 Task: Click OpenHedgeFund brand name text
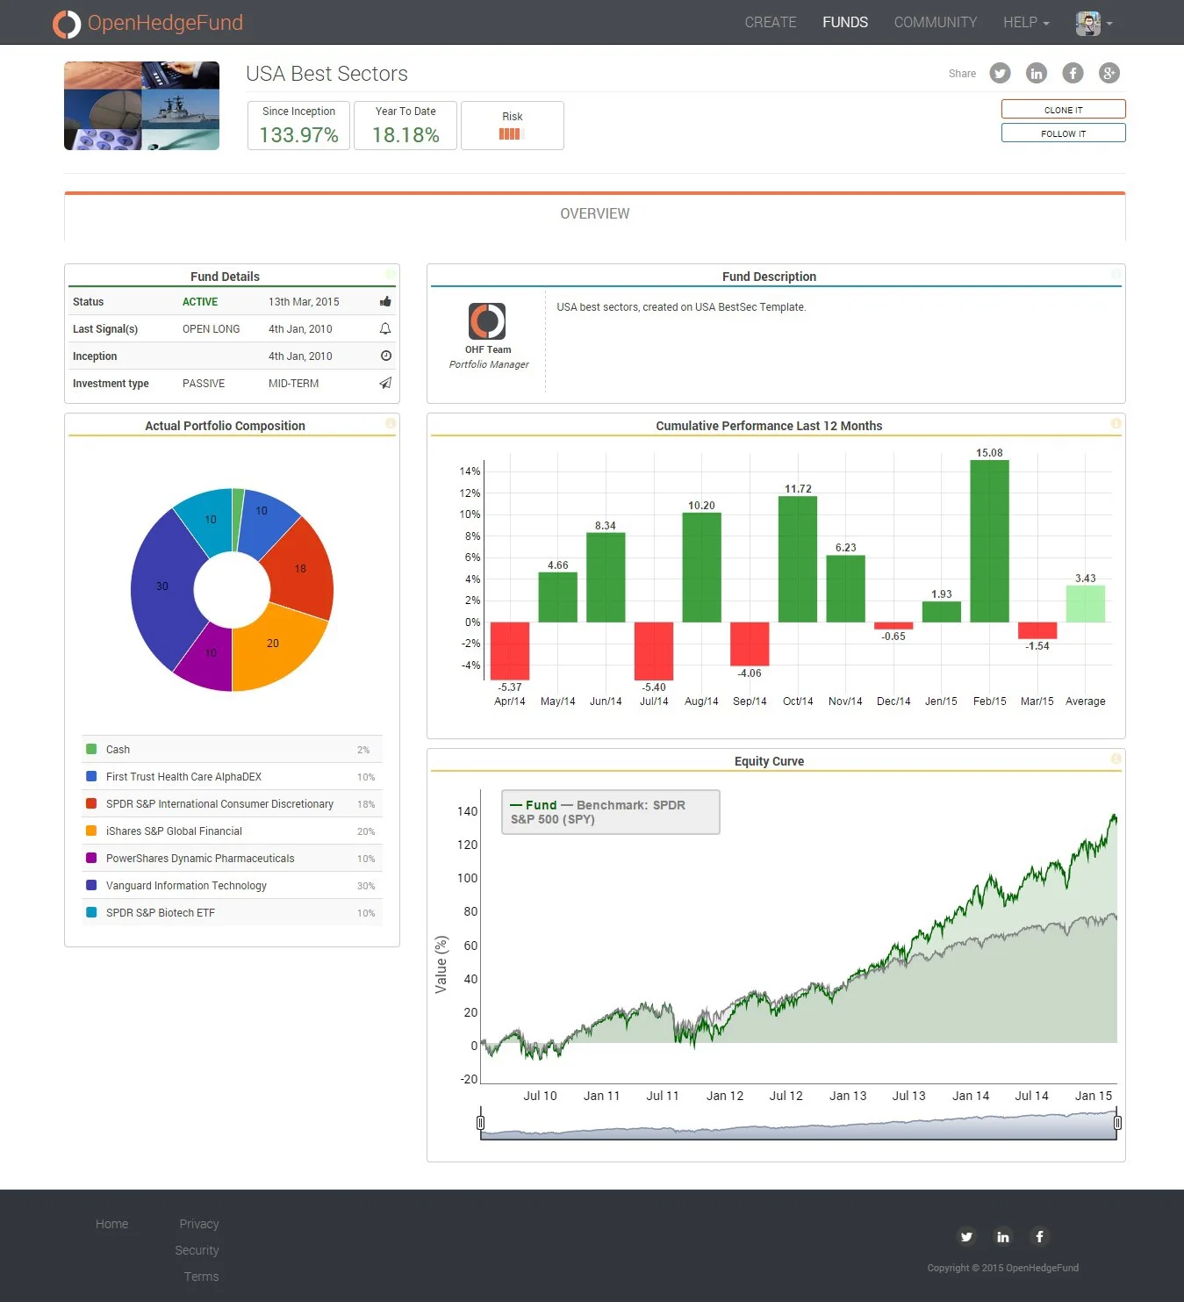tap(165, 23)
